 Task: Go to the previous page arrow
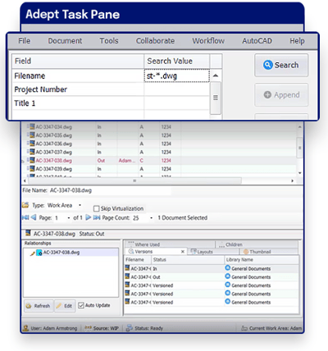pos(34,217)
